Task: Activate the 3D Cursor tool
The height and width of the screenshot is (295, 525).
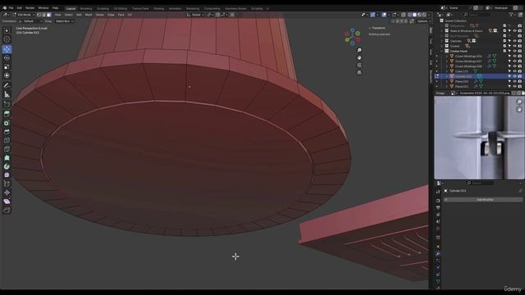Action: click(x=7, y=39)
